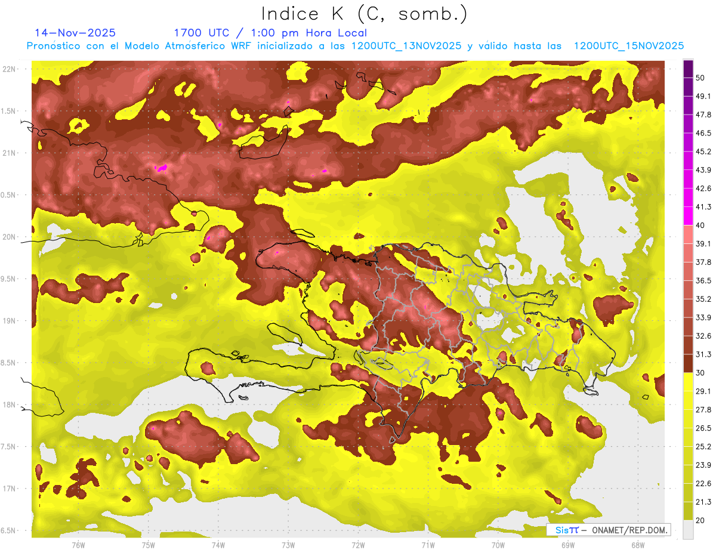Click the legend value 47.8

click(703, 115)
